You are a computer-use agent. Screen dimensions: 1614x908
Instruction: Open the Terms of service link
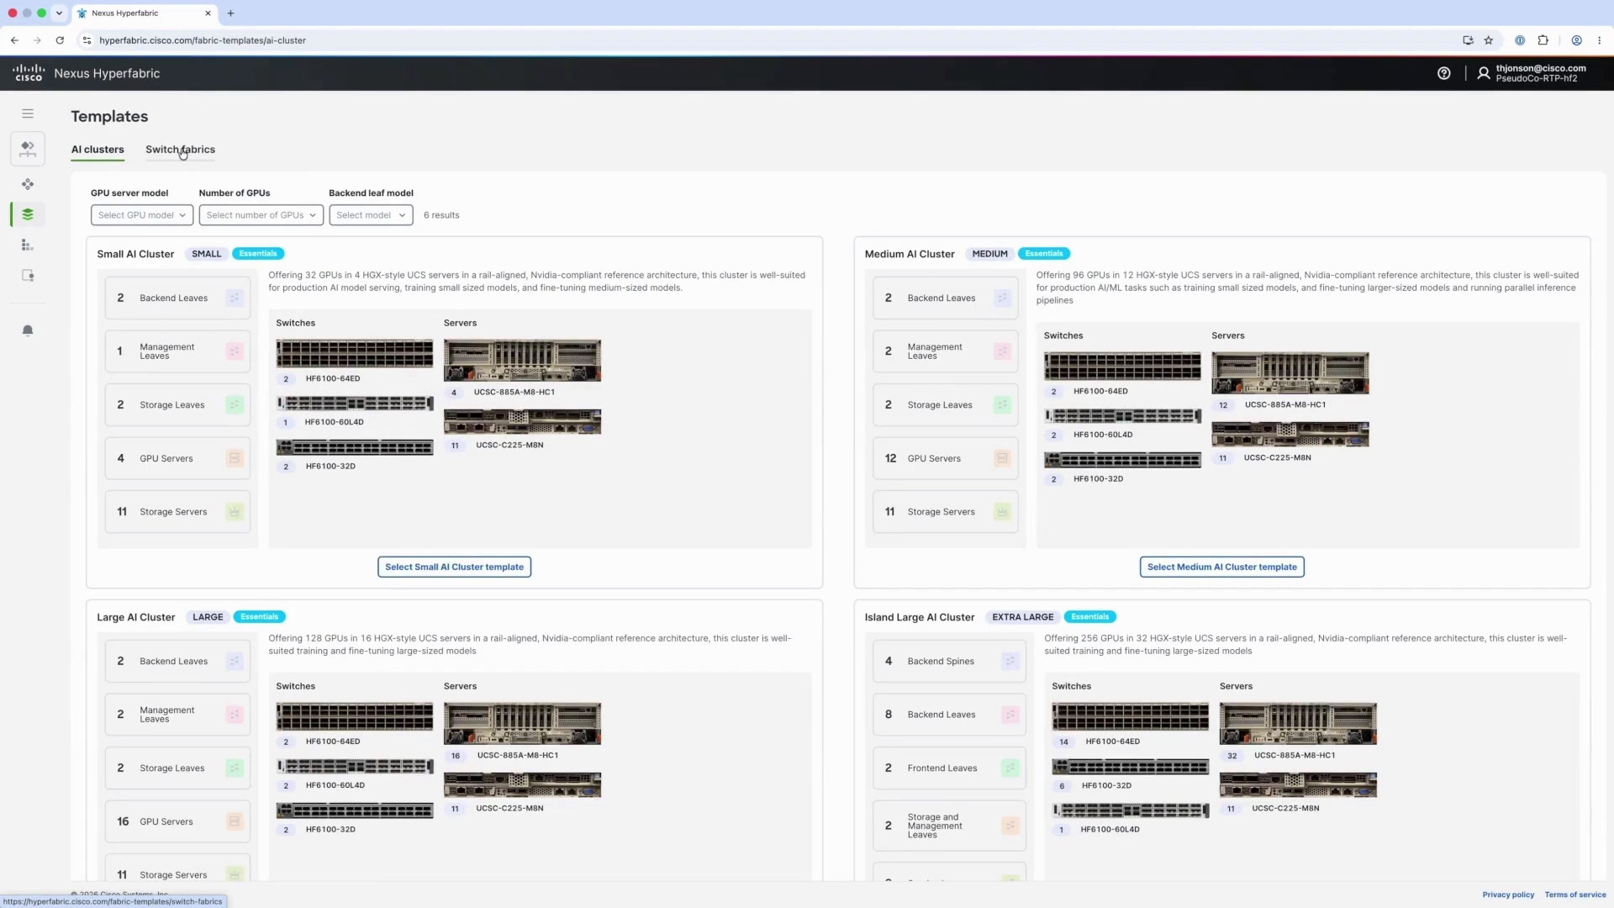click(x=1575, y=895)
